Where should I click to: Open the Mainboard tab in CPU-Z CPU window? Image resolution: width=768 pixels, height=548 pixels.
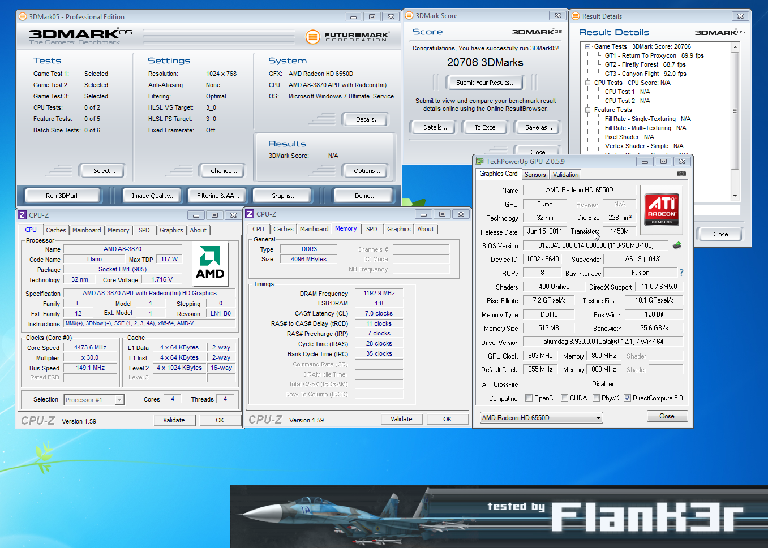[x=87, y=230]
